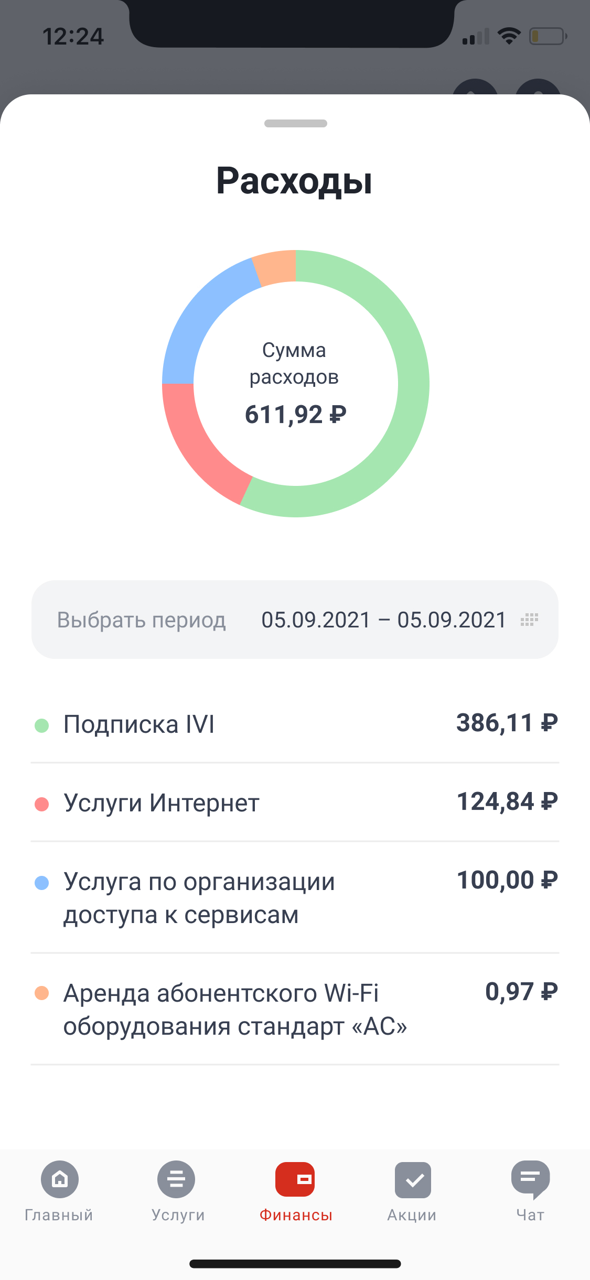Click the green dot beside Подписка IVI
Image resolution: width=590 pixels, height=1280 pixels.
coord(42,725)
